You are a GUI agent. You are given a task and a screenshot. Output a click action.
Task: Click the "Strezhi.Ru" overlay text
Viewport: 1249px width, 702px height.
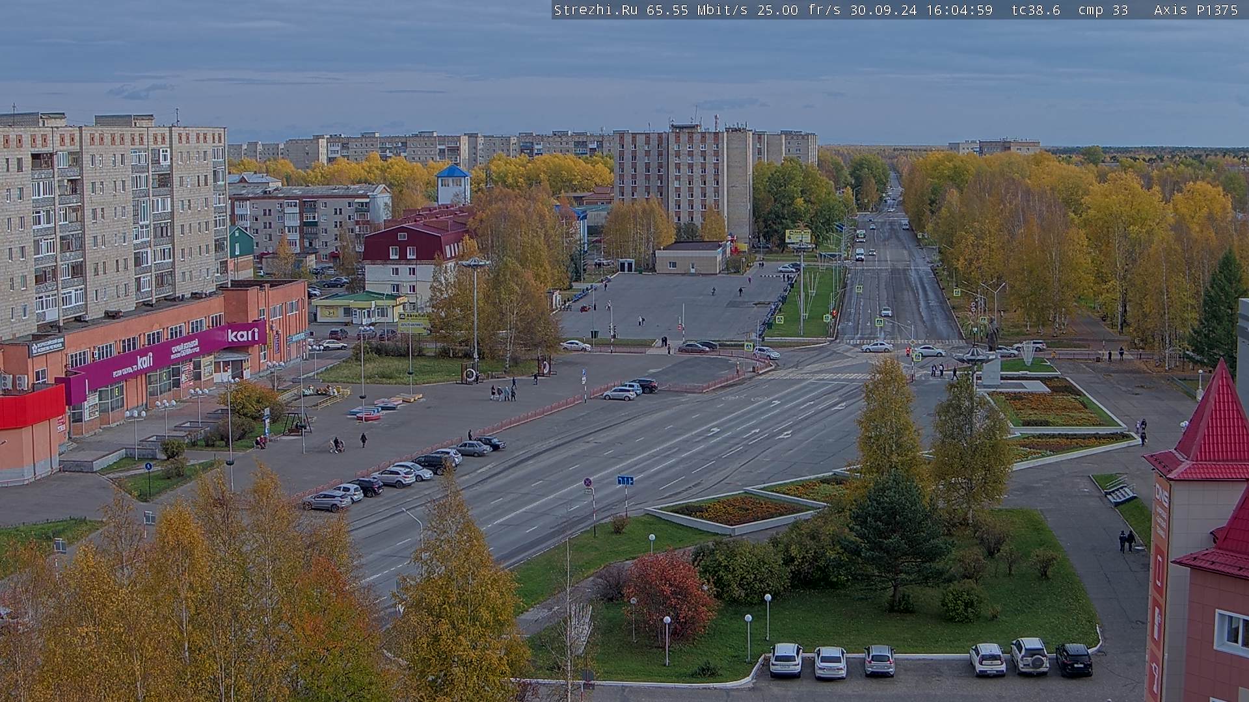coord(596,10)
